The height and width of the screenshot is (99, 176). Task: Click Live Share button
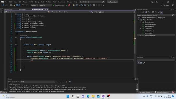(165, 5)
